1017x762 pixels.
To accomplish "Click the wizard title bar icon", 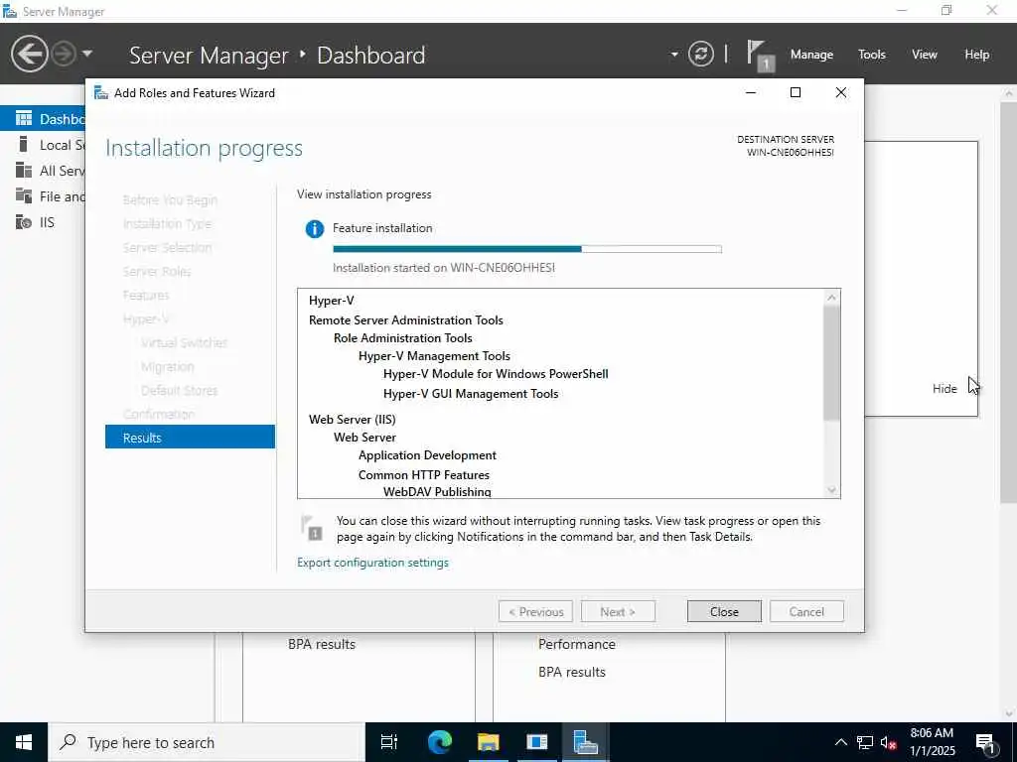I will point(101,92).
